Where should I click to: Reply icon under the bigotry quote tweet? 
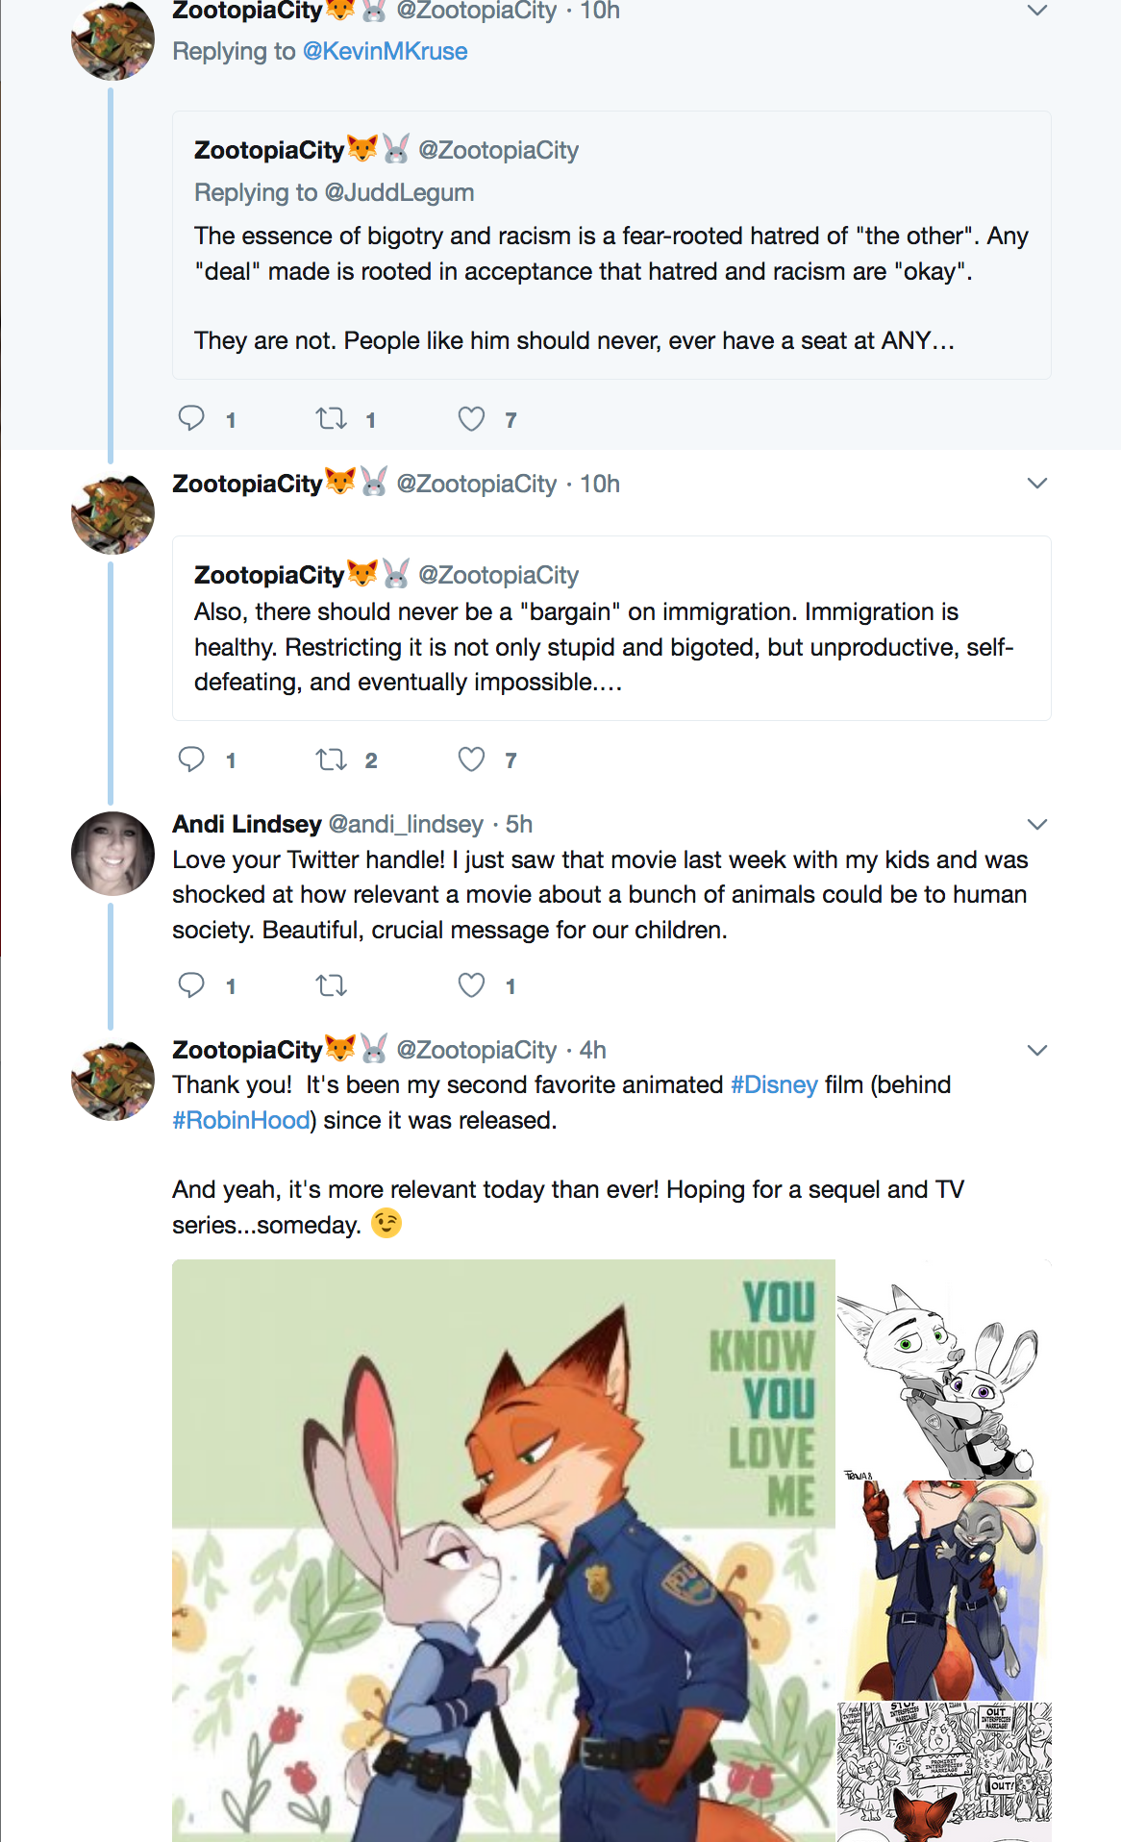point(192,419)
